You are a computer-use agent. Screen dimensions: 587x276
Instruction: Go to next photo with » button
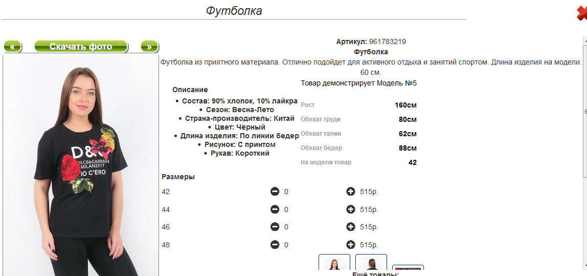[x=150, y=47]
